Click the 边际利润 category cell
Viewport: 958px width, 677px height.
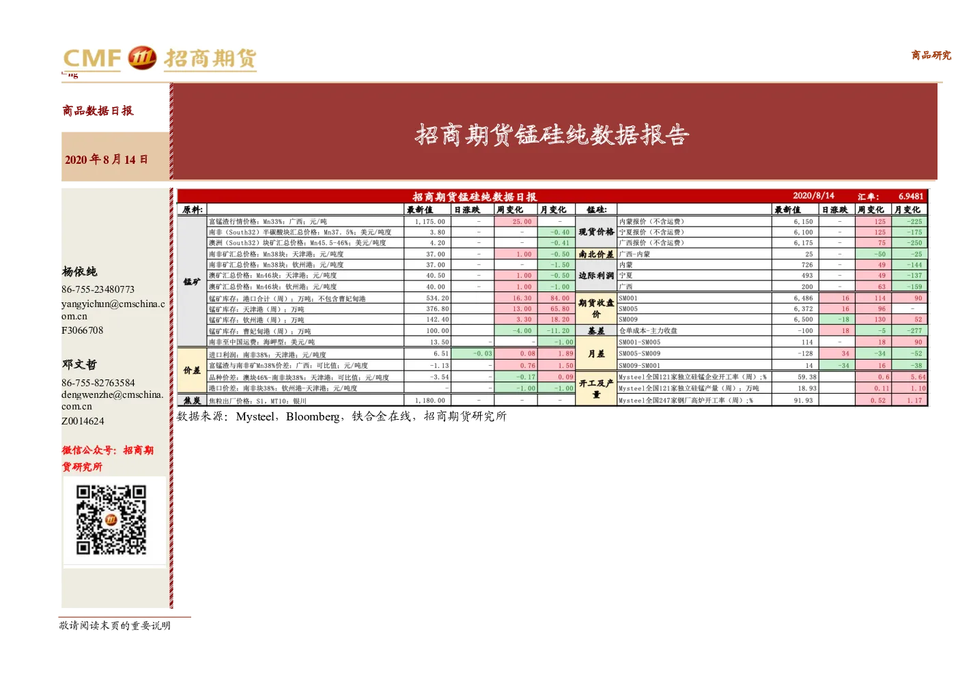pos(596,276)
